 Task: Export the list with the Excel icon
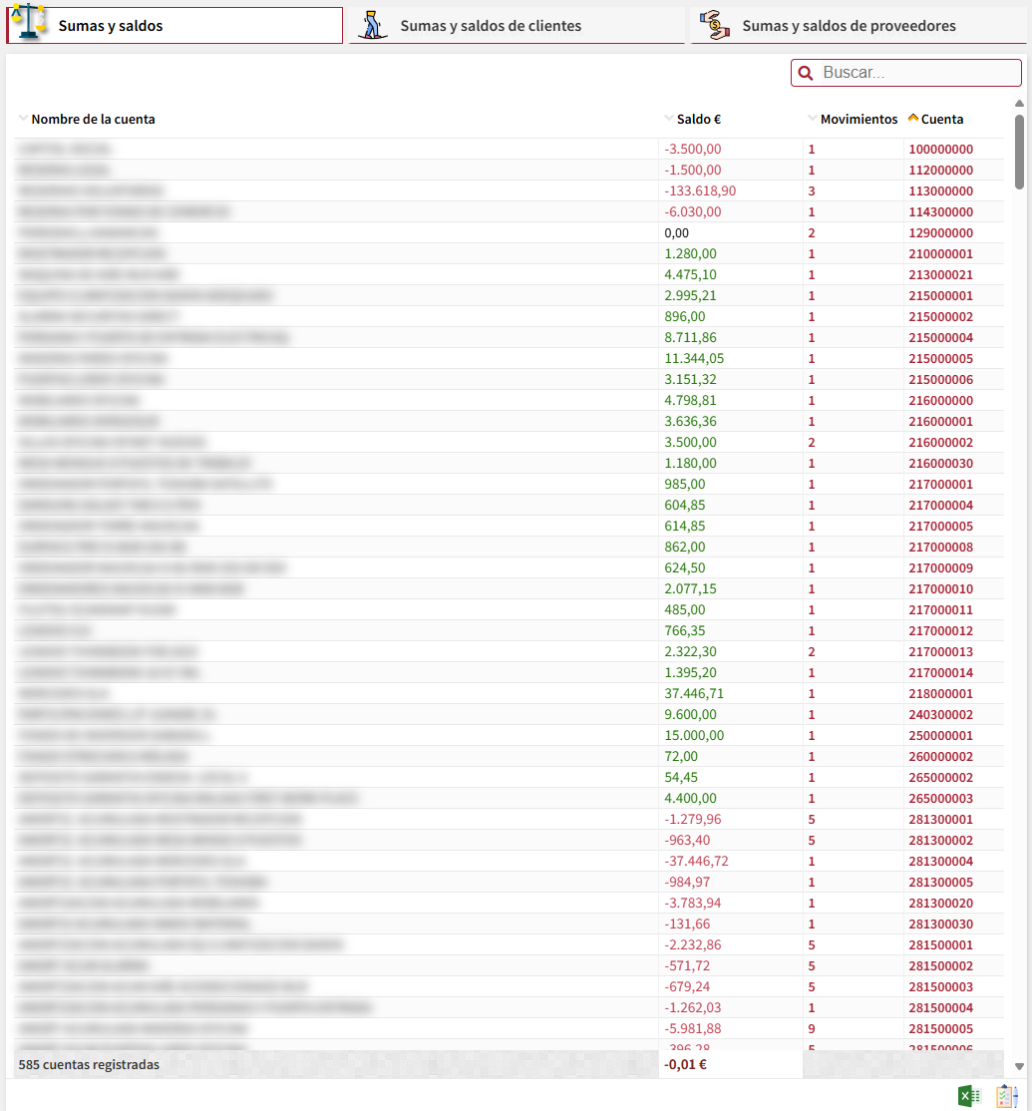968,1096
